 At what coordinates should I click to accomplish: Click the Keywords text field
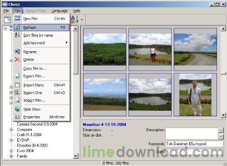[x=194, y=144]
